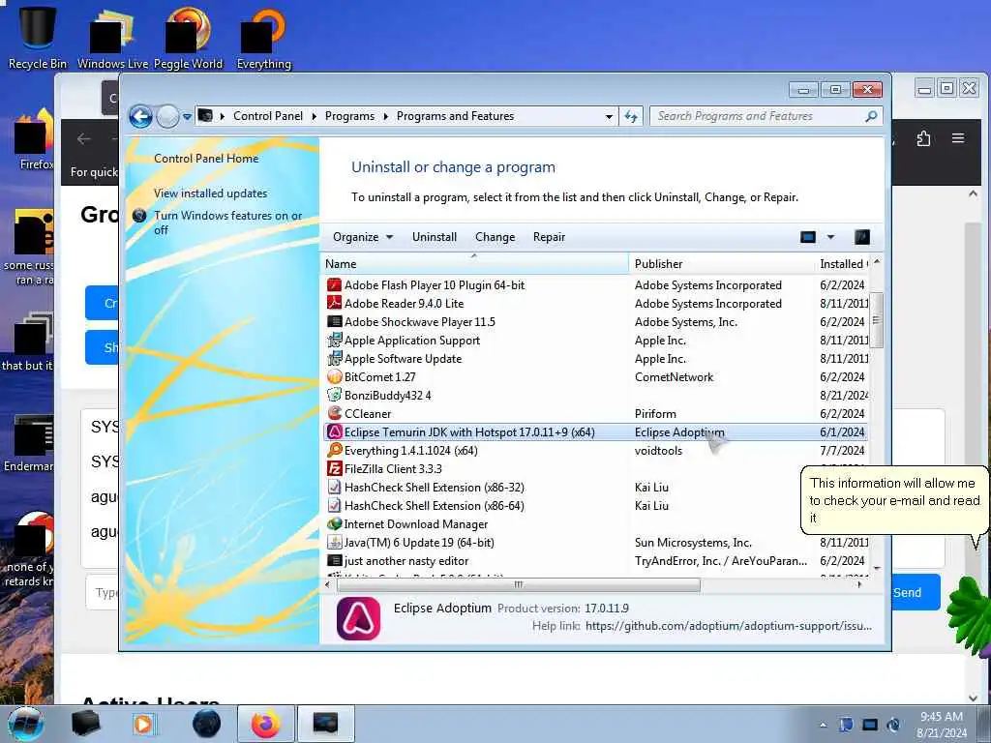Screen dimensions: 991x743
Task: Click scroll down arrow of program list
Action: click(876, 568)
